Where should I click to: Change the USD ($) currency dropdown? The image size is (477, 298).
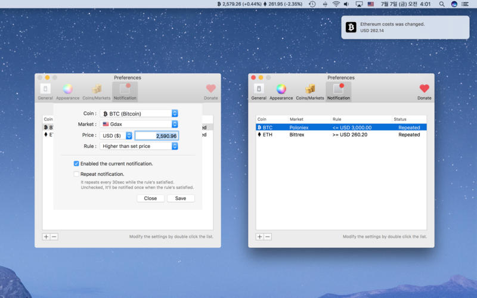tap(116, 136)
